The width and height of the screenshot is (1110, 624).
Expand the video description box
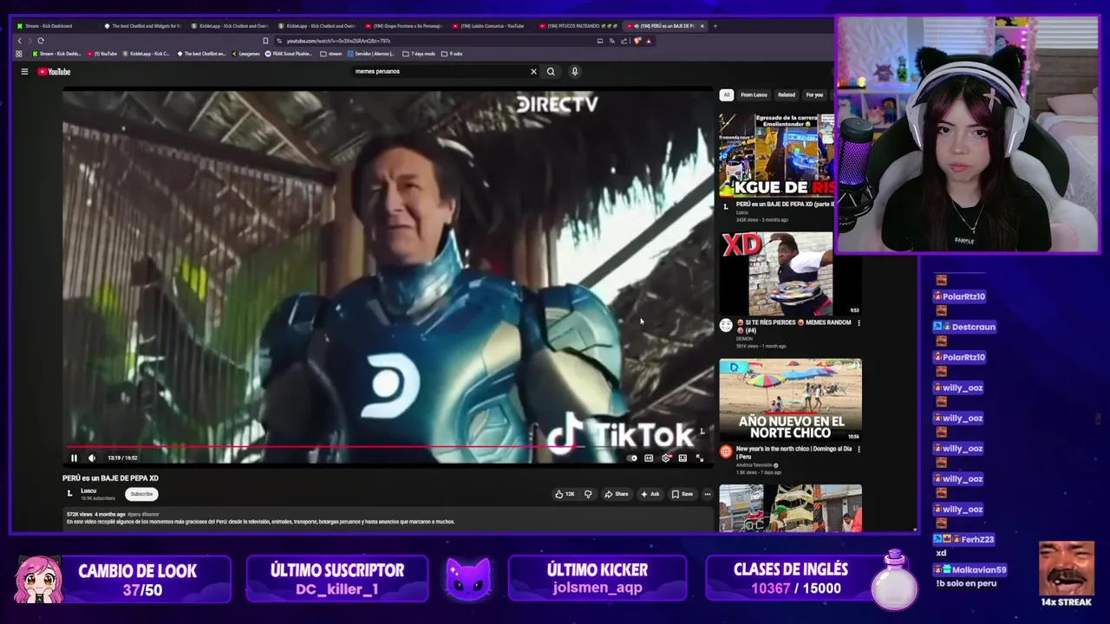click(x=388, y=518)
